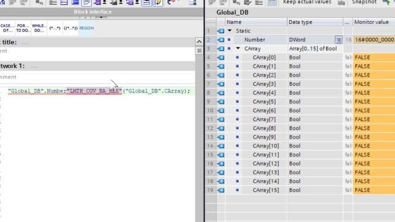395x222 pixels.
Task: Insert the (*...*) comment snippet
Action: (55, 28)
